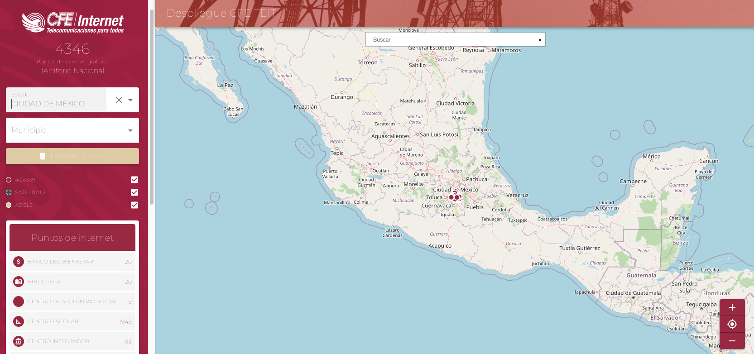Select the Biblioteca list item label
This screenshot has width=754, height=354.
click(44, 282)
